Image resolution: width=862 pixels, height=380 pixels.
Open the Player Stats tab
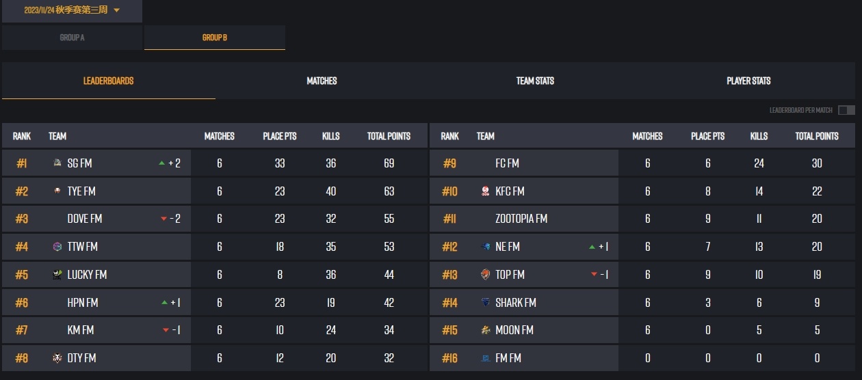coord(748,81)
